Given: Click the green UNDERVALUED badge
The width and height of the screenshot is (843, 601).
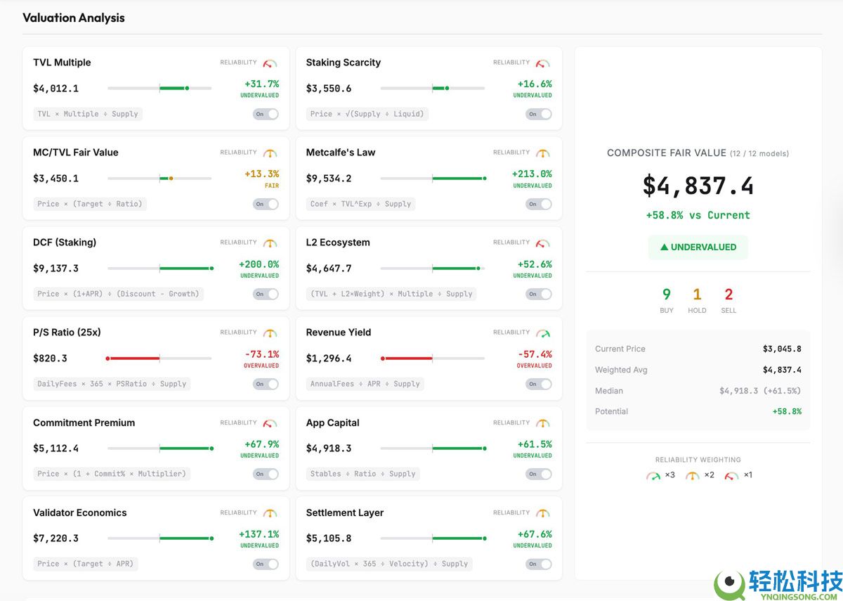Looking at the screenshot, I should tap(698, 247).
